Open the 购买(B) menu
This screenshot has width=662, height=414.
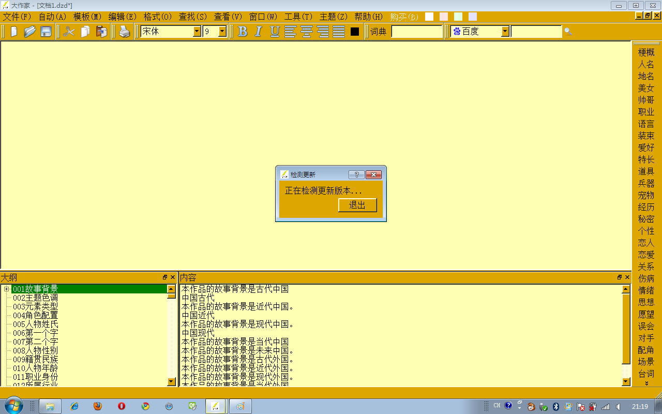[404, 17]
